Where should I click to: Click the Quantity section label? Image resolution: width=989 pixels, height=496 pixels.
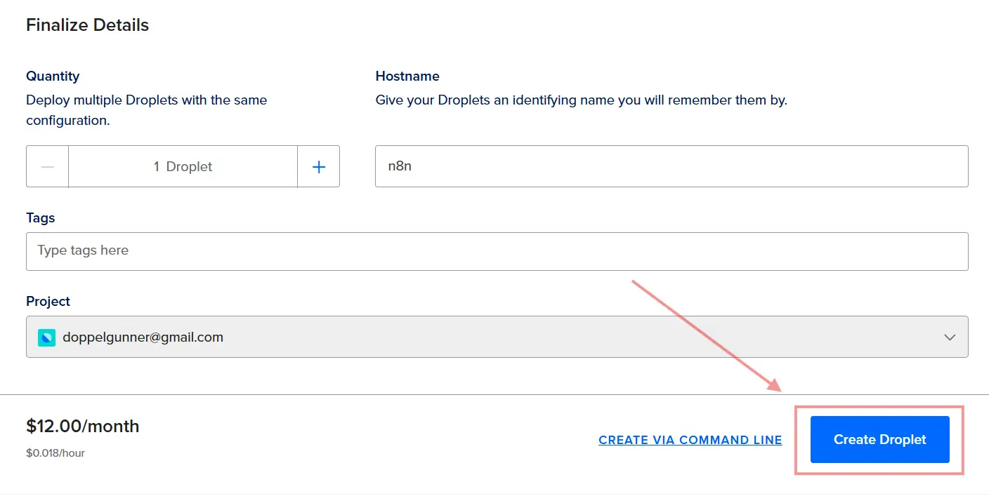point(53,76)
